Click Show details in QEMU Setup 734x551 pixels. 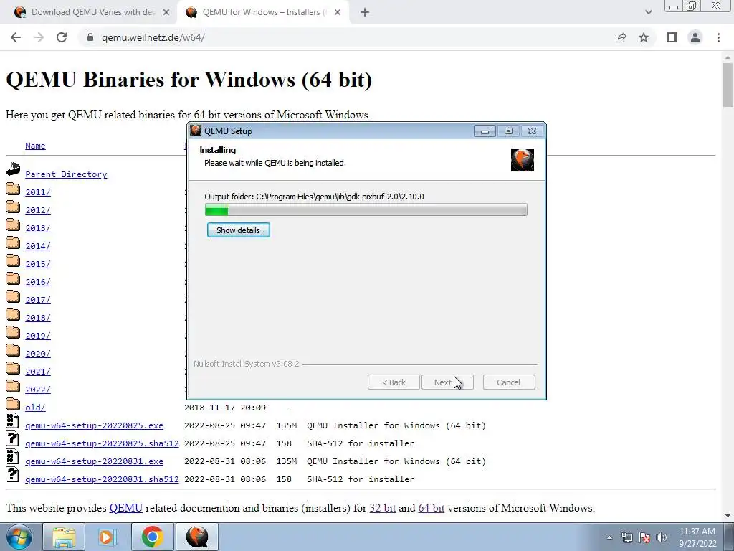tap(238, 230)
